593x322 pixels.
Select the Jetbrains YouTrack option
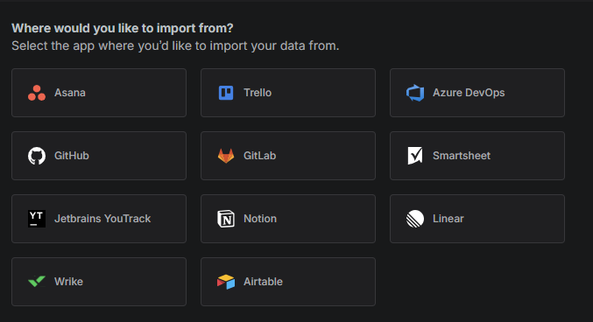[x=99, y=219]
